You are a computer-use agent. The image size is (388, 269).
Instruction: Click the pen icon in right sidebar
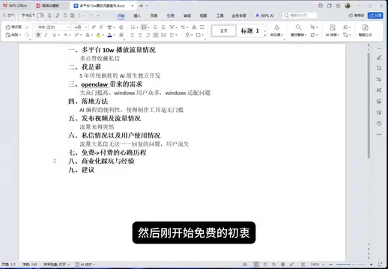(x=379, y=58)
